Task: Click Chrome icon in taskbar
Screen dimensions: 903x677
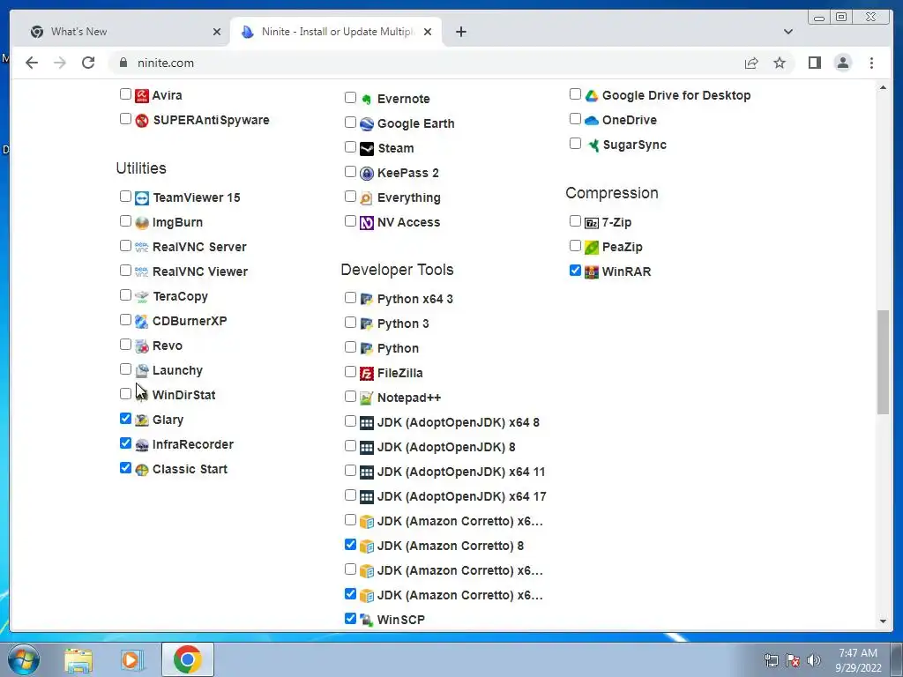Action: pyautogui.click(x=188, y=659)
